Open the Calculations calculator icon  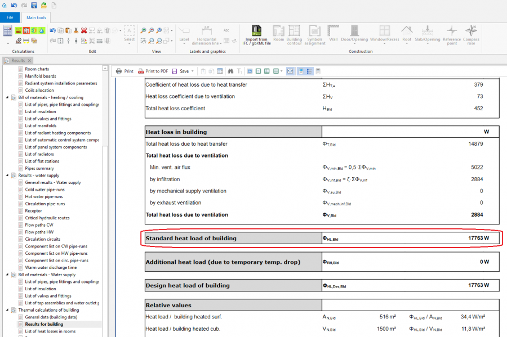click(x=7, y=30)
